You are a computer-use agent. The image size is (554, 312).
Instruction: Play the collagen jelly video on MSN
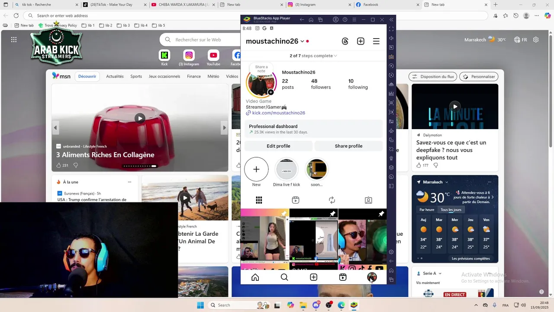pyautogui.click(x=140, y=118)
